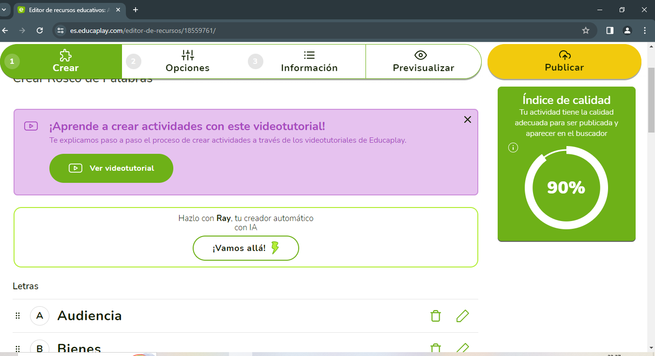Click the forward navigation arrow

[x=22, y=30]
